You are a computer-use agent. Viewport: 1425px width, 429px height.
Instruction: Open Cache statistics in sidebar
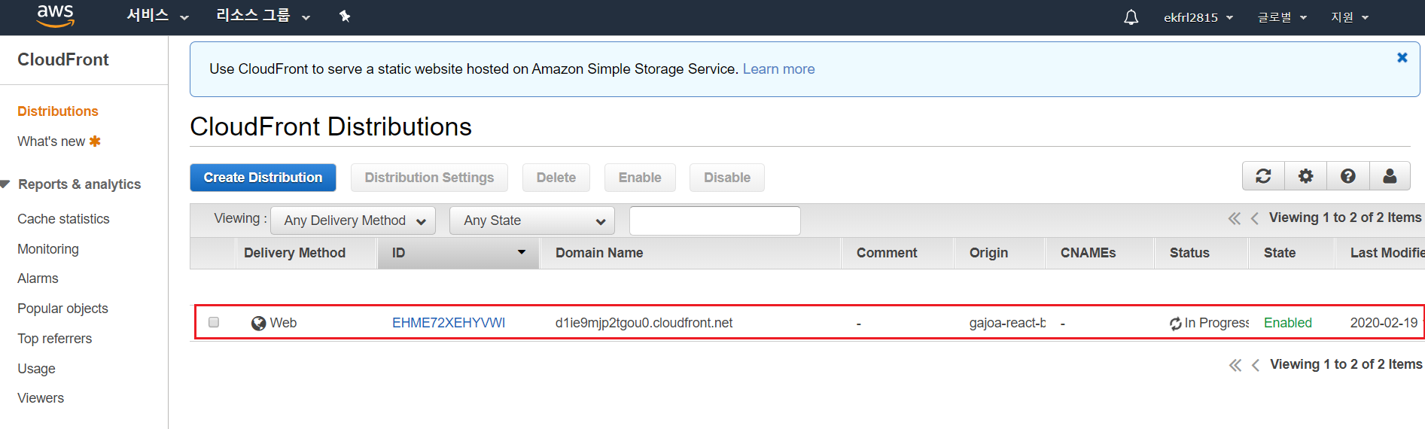pyautogui.click(x=63, y=219)
